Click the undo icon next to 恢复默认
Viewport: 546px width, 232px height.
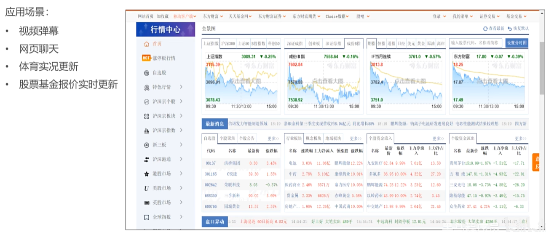click(510, 29)
